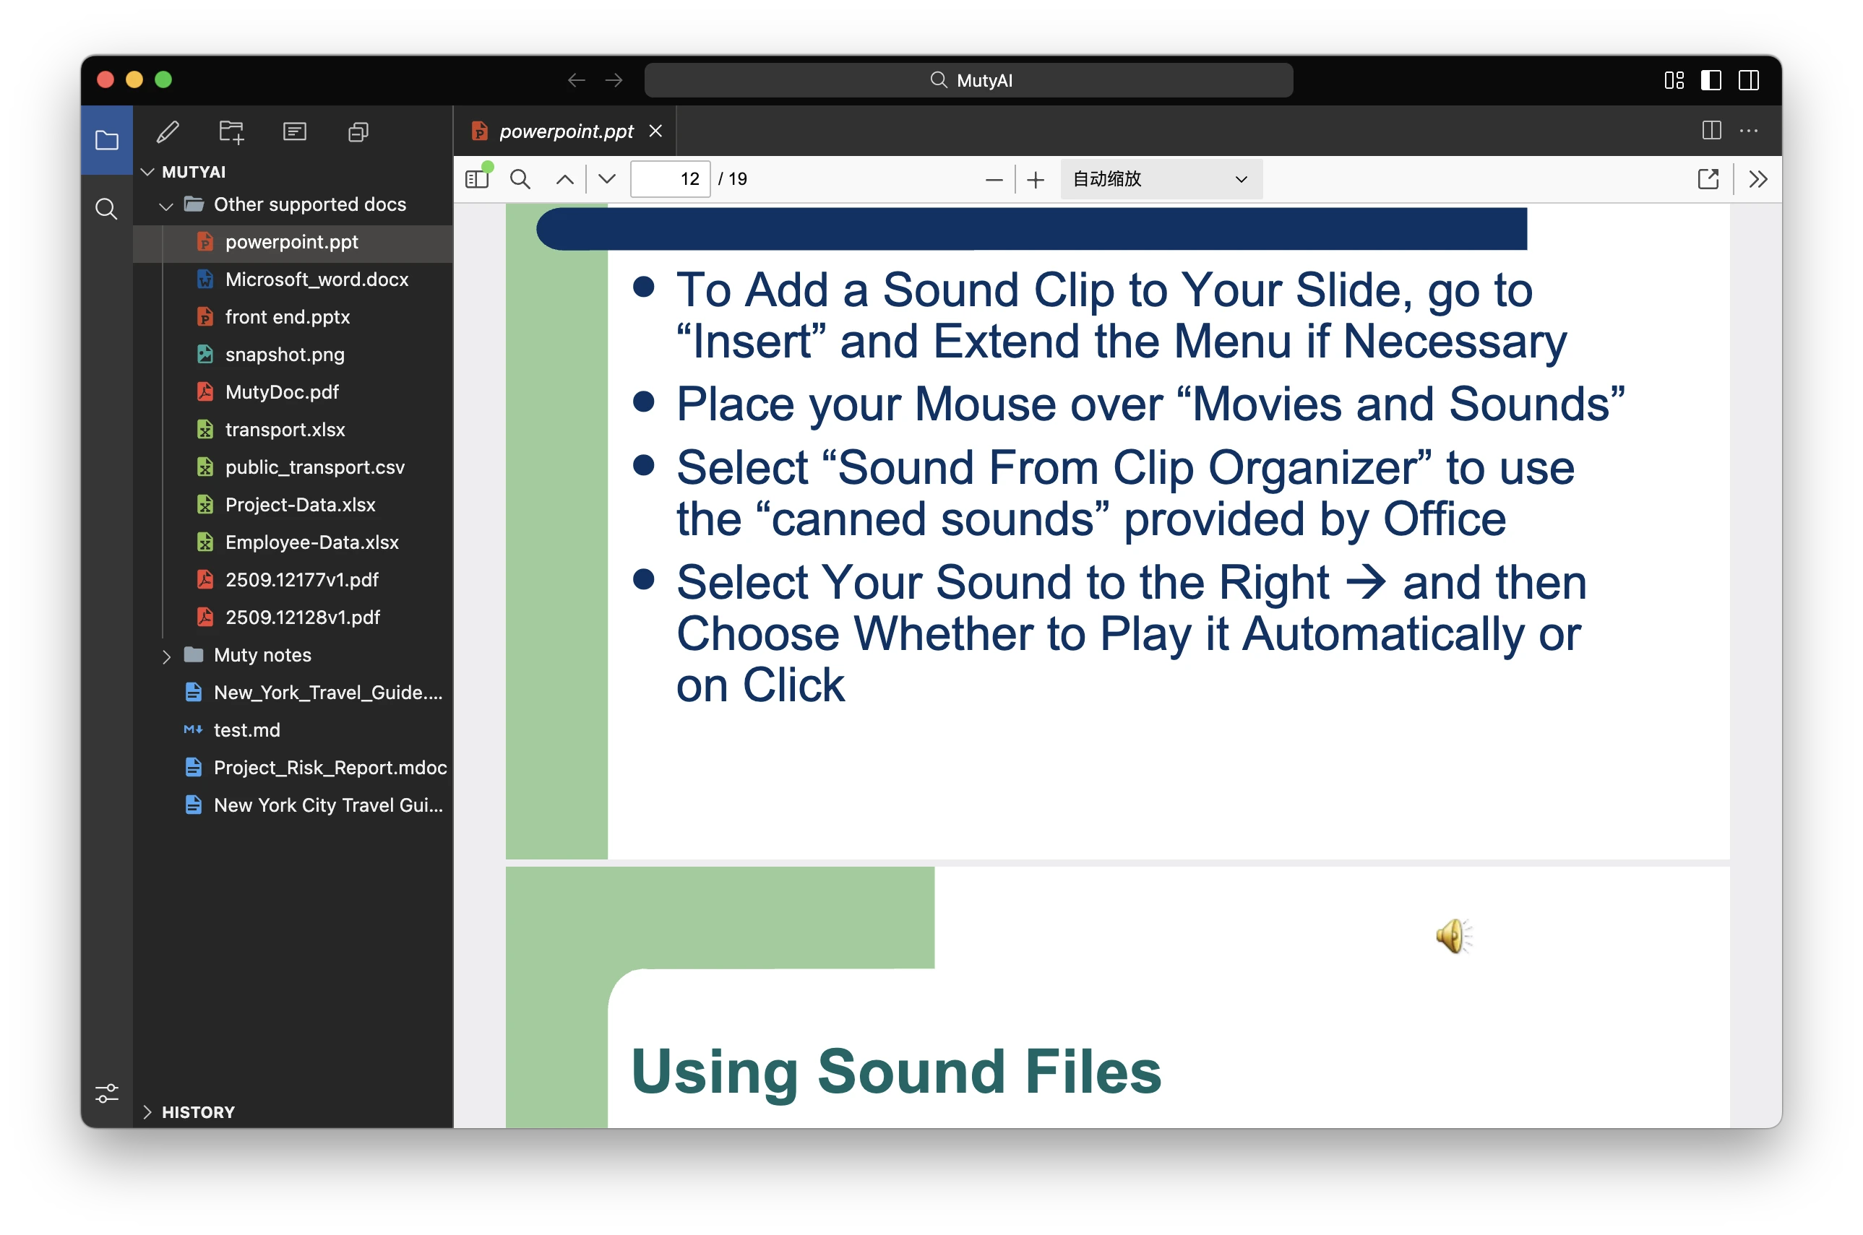
Task: Go to previous page with up arrow
Action: click(564, 179)
